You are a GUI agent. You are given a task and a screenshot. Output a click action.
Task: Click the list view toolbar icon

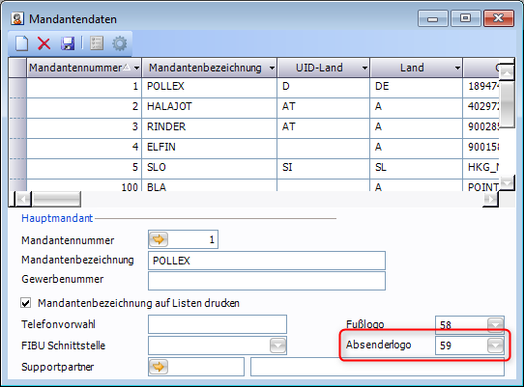pos(97,43)
